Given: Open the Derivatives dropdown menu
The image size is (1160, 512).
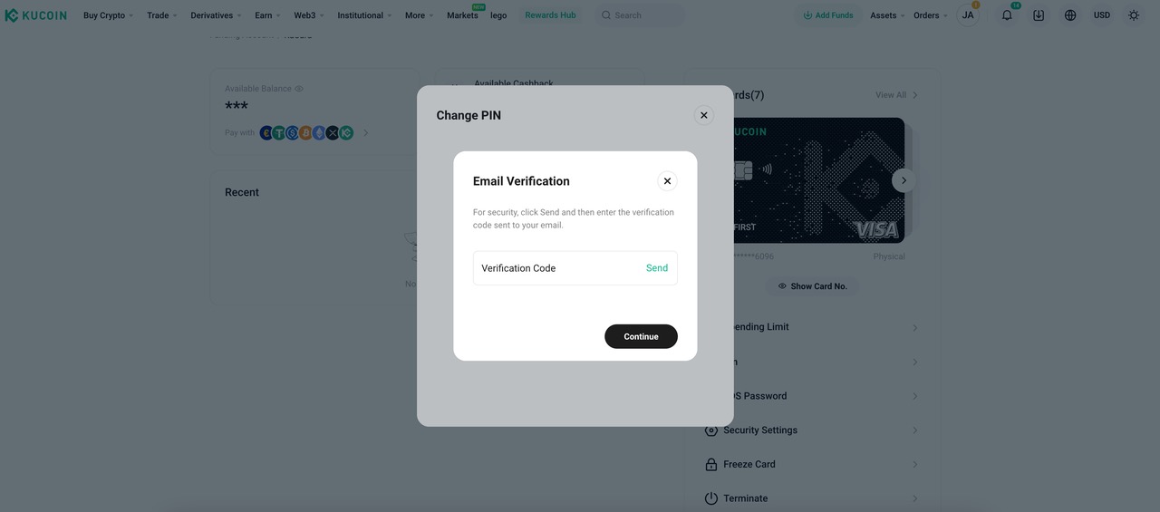Looking at the screenshot, I should point(216,15).
